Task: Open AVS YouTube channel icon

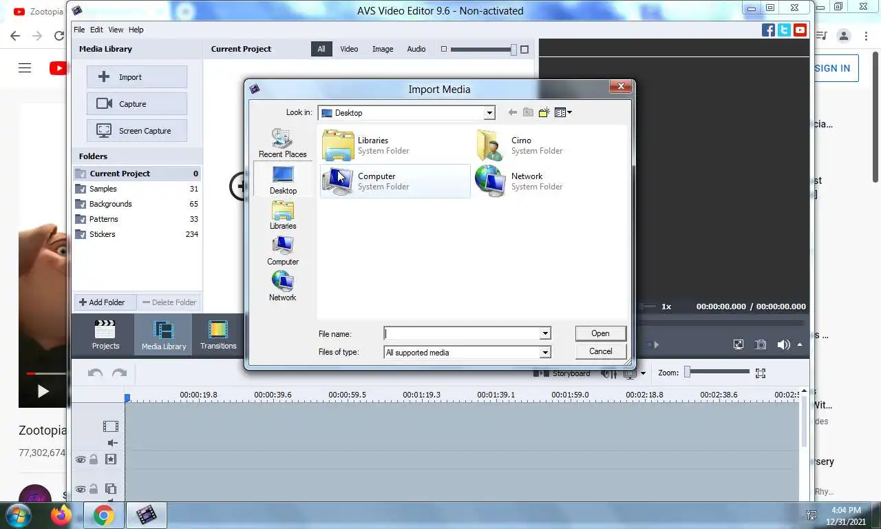Action: click(x=800, y=30)
